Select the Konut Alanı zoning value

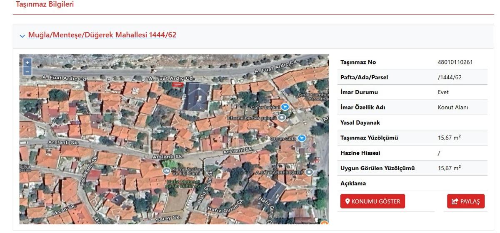[452, 108]
